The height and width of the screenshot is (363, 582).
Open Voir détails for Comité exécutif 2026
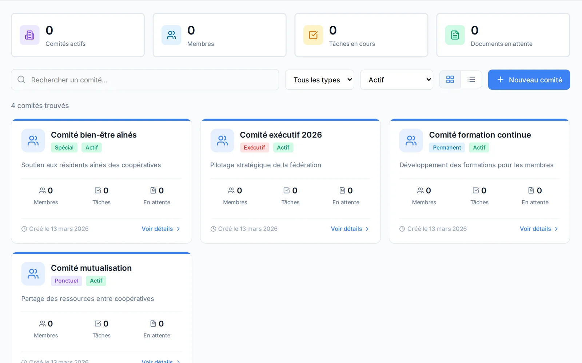point(350,229)
